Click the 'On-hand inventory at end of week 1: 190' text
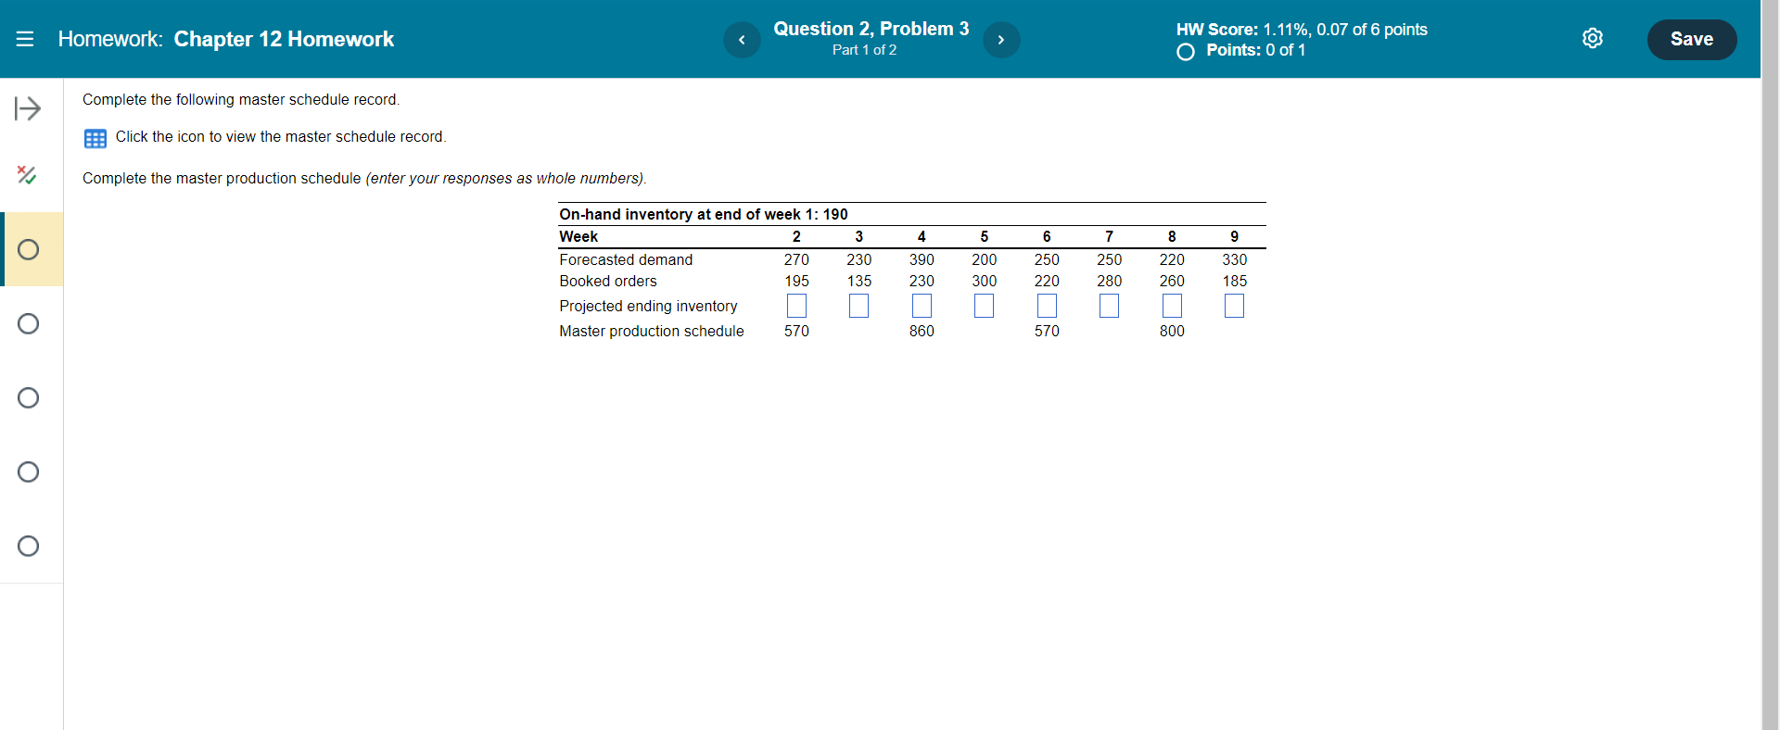The height and width of the screenshot is (730, 1780). pyautogui.click(x=704, y=215)
